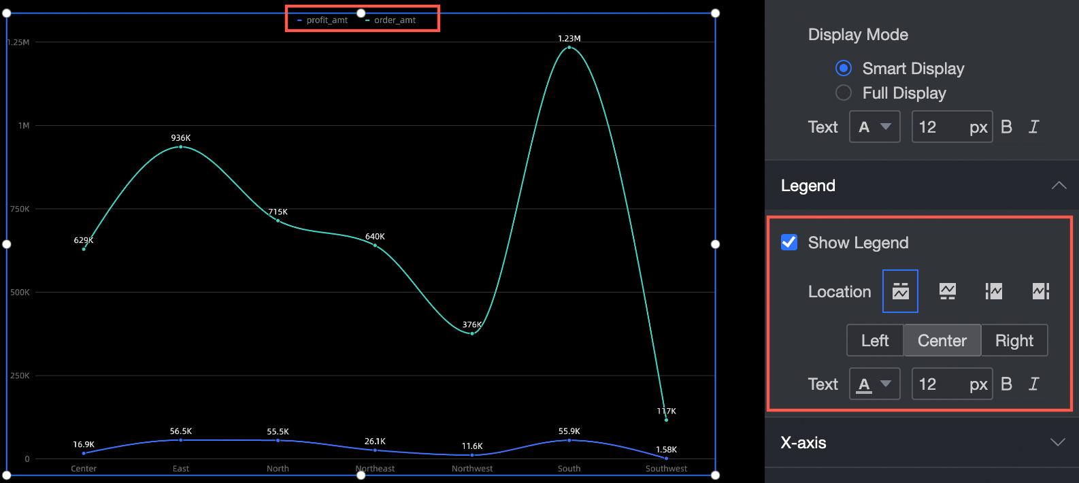The width and height of the screenshot is (1079, 483).
Task: Click the 11.6K data label
Action: (x=472, y=446)
